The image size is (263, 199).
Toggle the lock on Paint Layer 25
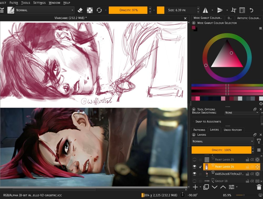(x=247, y=160)
